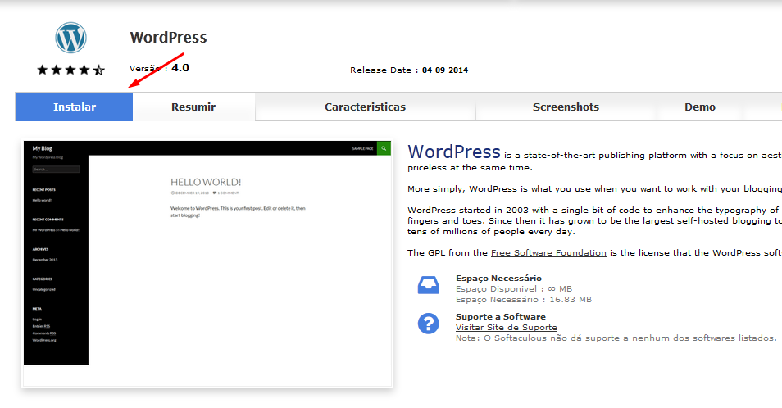This screenshot has height=408, width=782.
Task: Click the large WordPress description heading
Action: tap(454, 152)
